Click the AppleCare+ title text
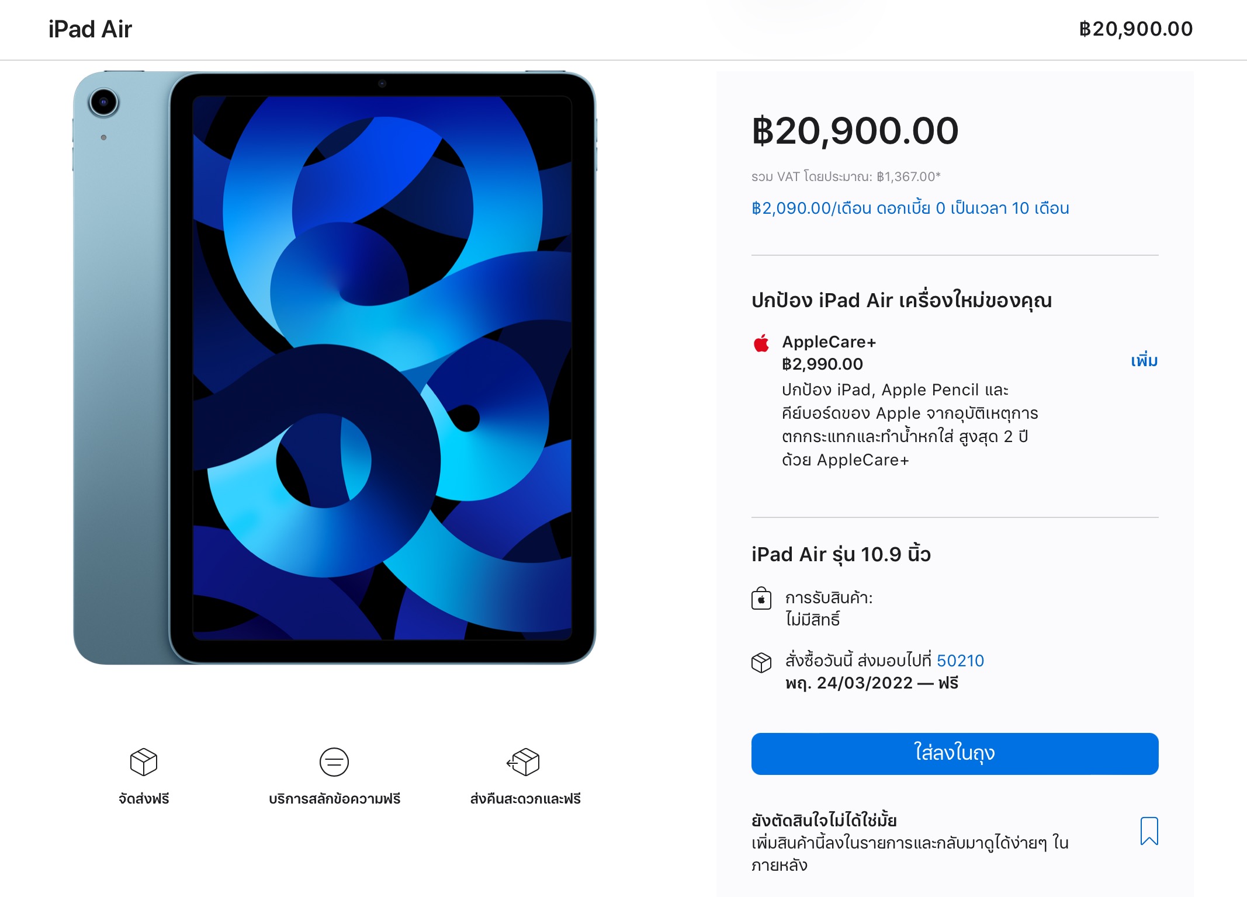Image resolution: width=1247 pixels, height=897 pixels. (x=829, y=342)
